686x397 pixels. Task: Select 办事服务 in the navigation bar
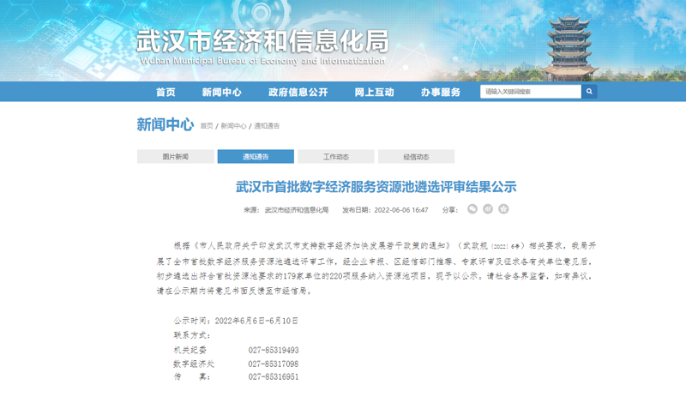coord(440,93)
